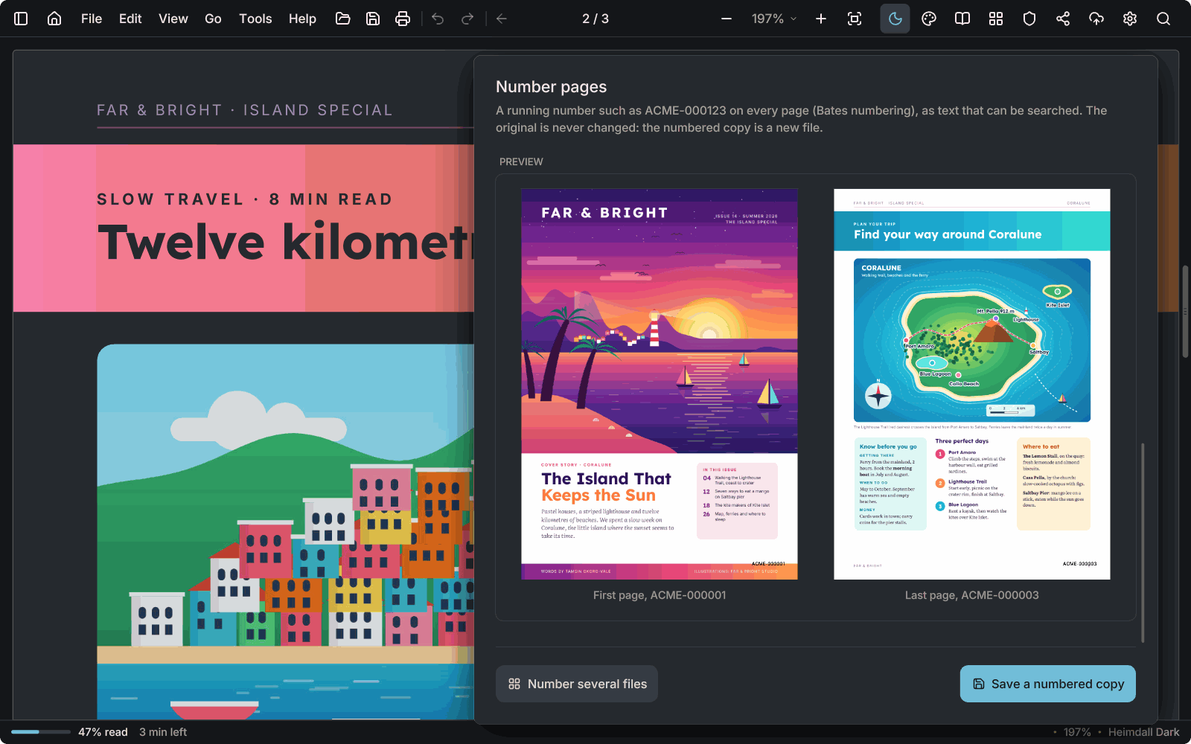Share the document via share icon

[1063, 19]
